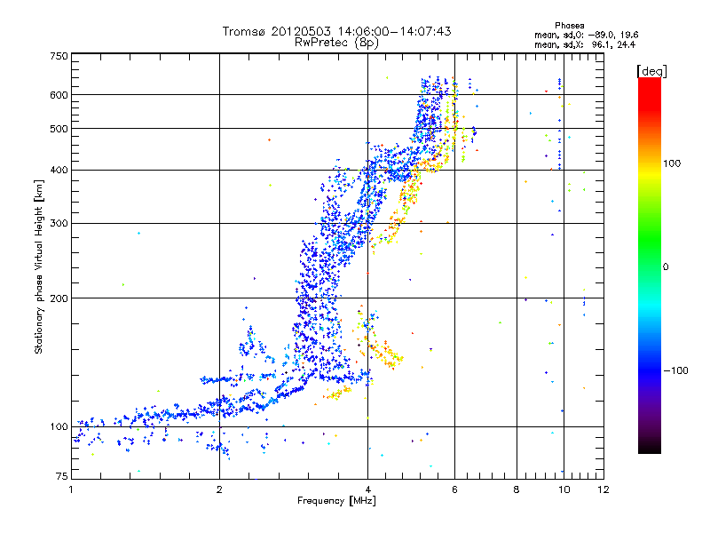Image resolution: width=710 pixels, height=533 pixels.
Task: Click the colorbar label "100"
Action: point(672,163)
